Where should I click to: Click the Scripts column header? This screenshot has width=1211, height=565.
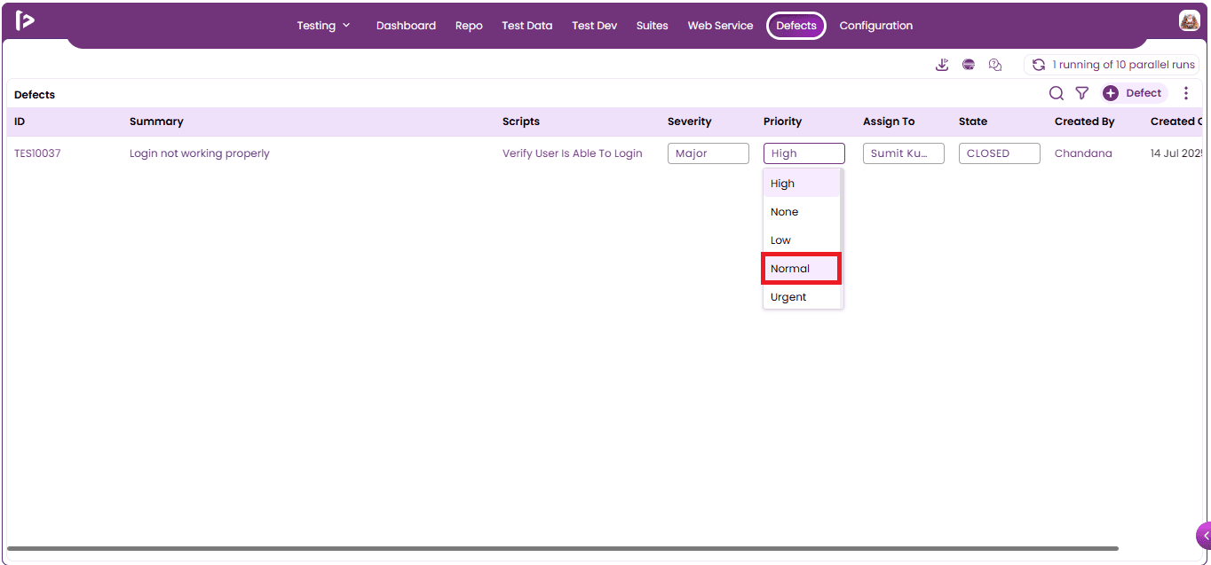pos(521,122)
